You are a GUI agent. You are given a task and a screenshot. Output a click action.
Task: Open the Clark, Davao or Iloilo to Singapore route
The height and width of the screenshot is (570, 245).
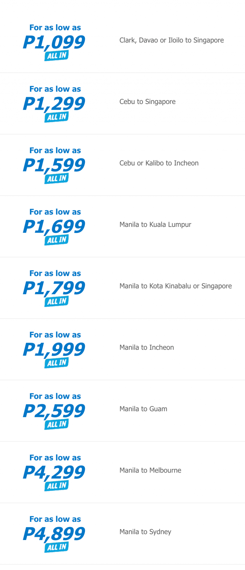click(171, 40)
